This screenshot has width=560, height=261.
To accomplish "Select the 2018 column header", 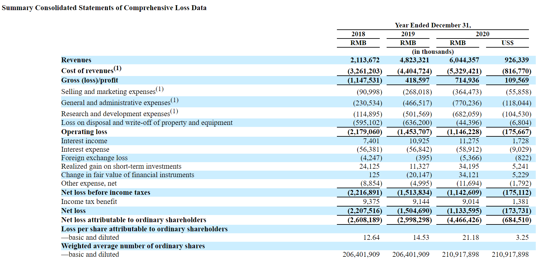I will click(358, 34).
